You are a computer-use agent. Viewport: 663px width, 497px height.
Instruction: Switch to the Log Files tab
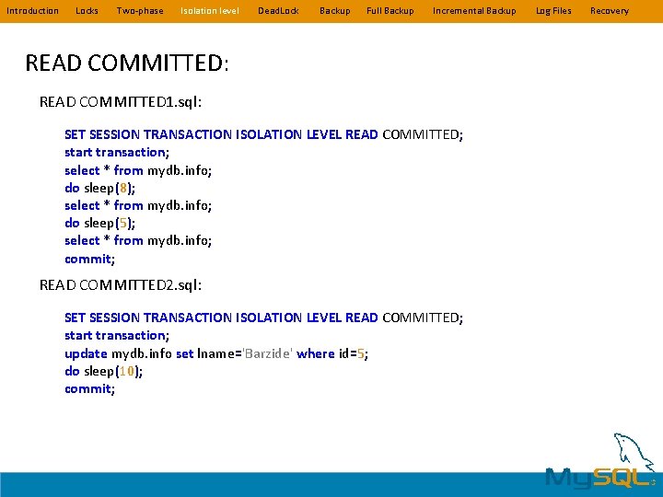click(553, 11)
